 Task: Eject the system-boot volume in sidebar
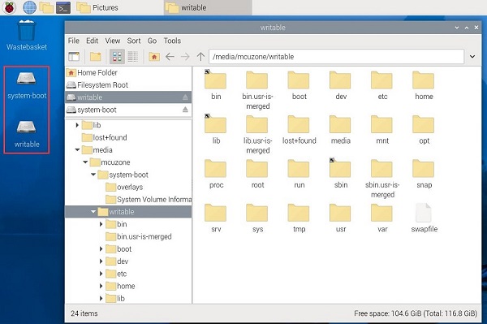coord(185,110)
